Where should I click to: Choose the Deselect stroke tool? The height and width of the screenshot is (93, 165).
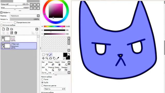[64, 69]
